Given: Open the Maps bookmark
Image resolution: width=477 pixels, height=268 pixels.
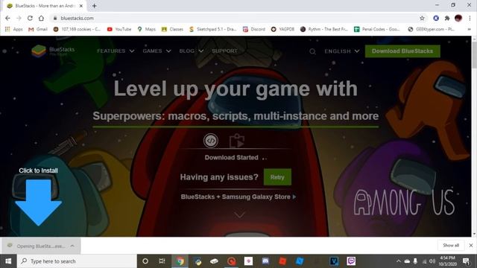Looking at the screenshot, I should 147,29.
